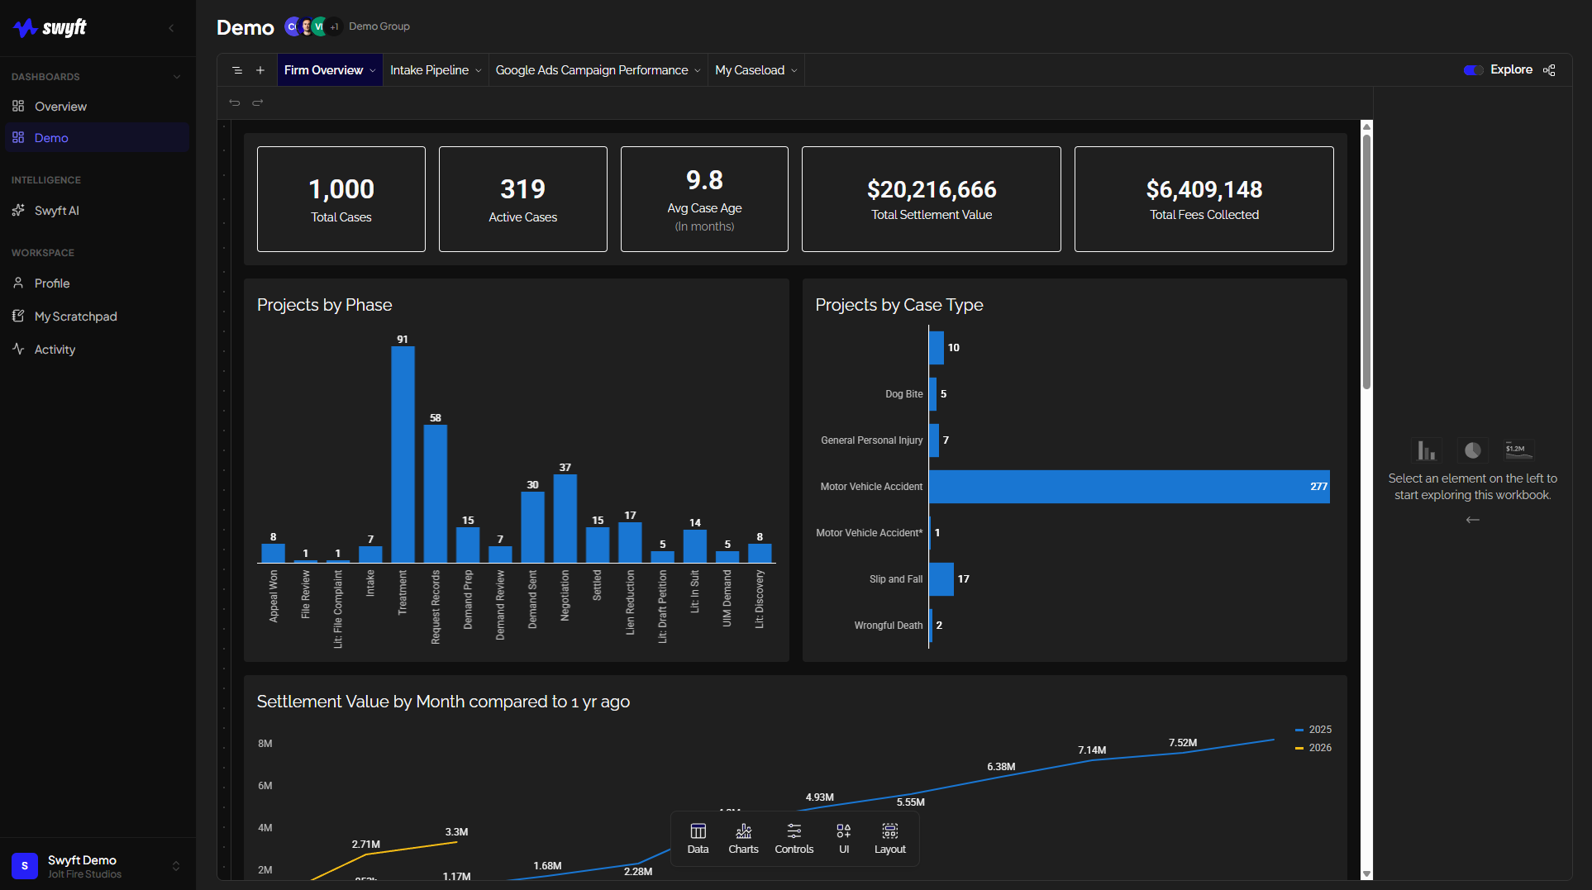The width and height of the screenshot is (1592, 890).
Task: Select the Active Cases card
Action: tap(523, 199)
